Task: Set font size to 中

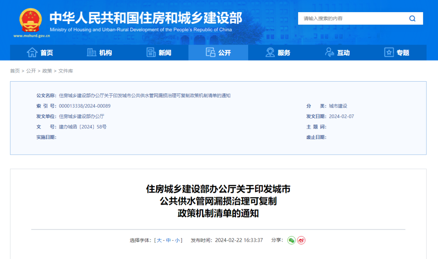Action: (168, 240)
